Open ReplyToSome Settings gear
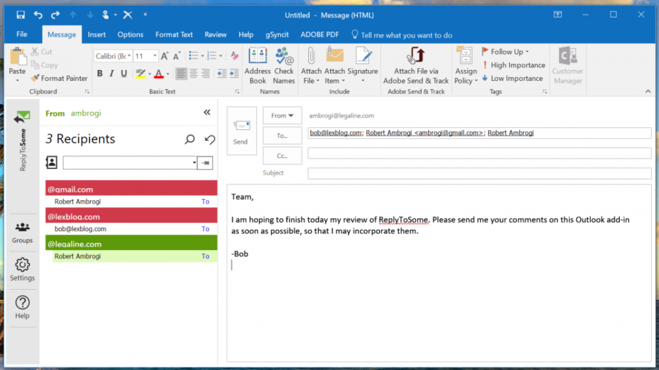 (23, 269)
